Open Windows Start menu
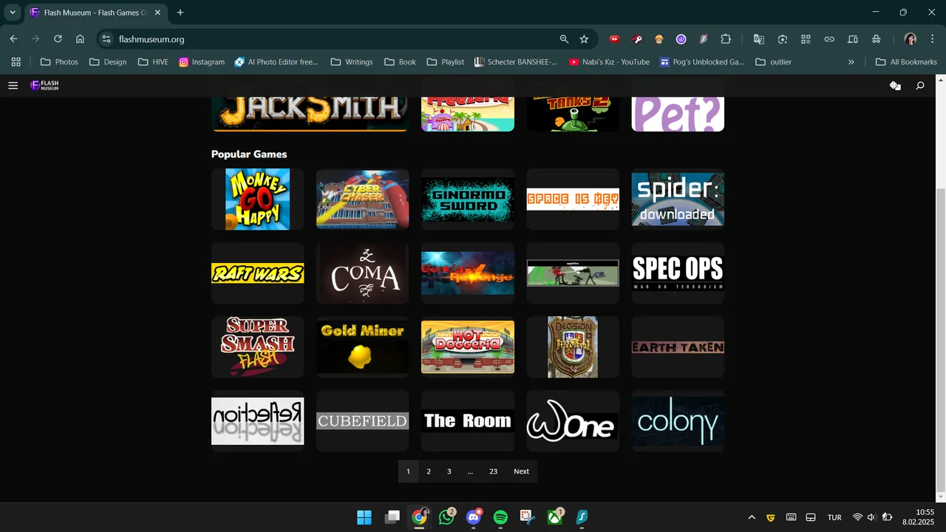946x532 pixels. click(x=364, y=517)
